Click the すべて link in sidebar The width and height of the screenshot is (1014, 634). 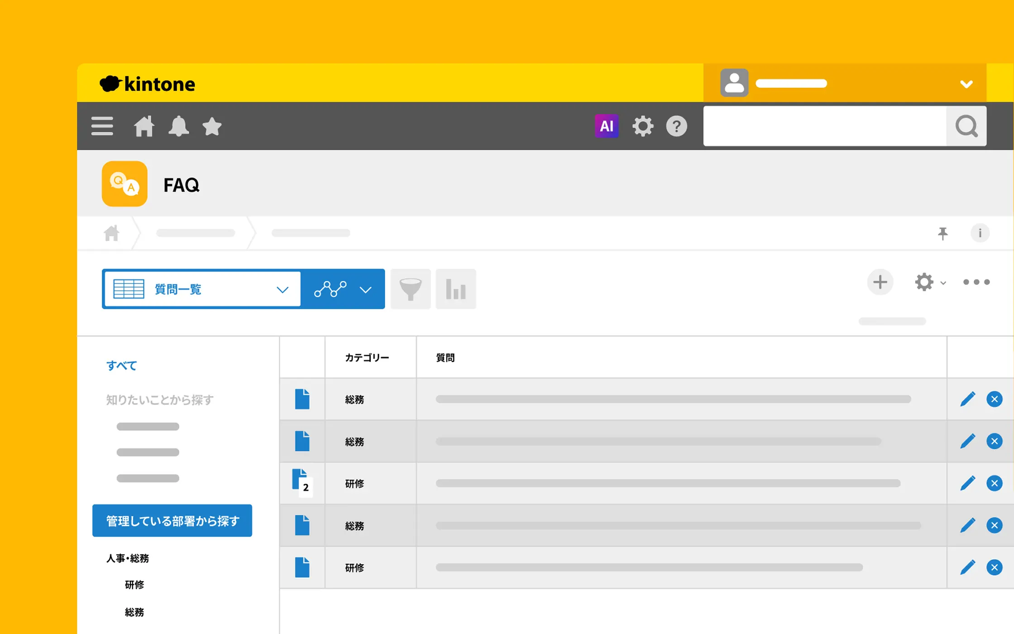tap(121, 365)
